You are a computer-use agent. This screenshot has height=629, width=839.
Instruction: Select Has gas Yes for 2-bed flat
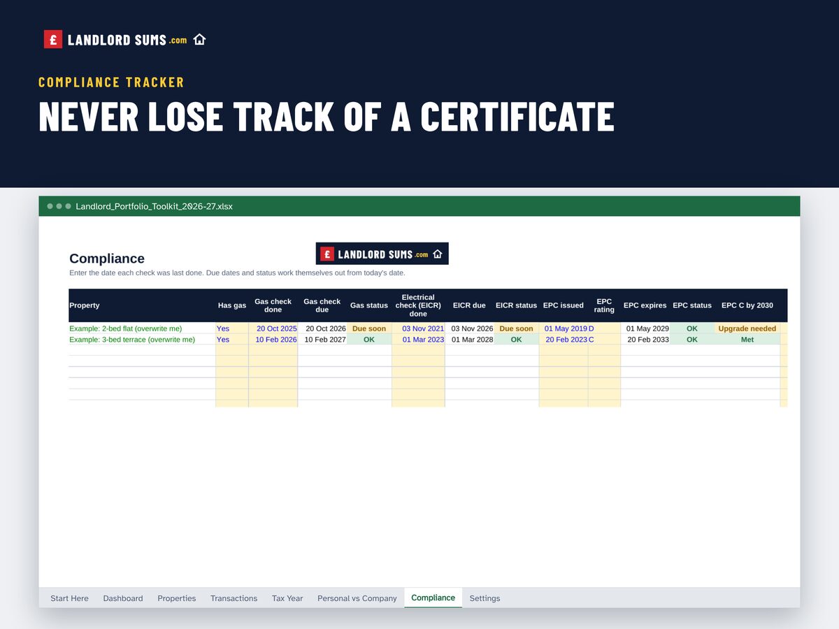(232, 328)
